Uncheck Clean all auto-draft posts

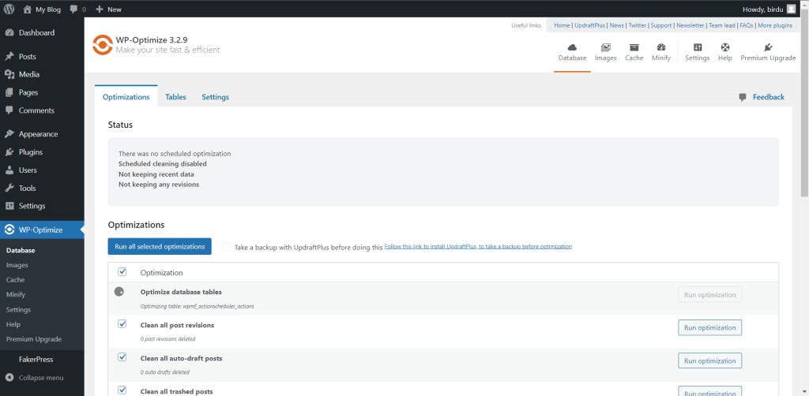coord(122,357)
